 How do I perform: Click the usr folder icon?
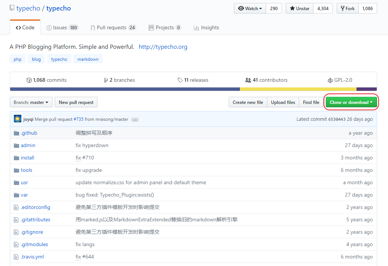point(16,183)
